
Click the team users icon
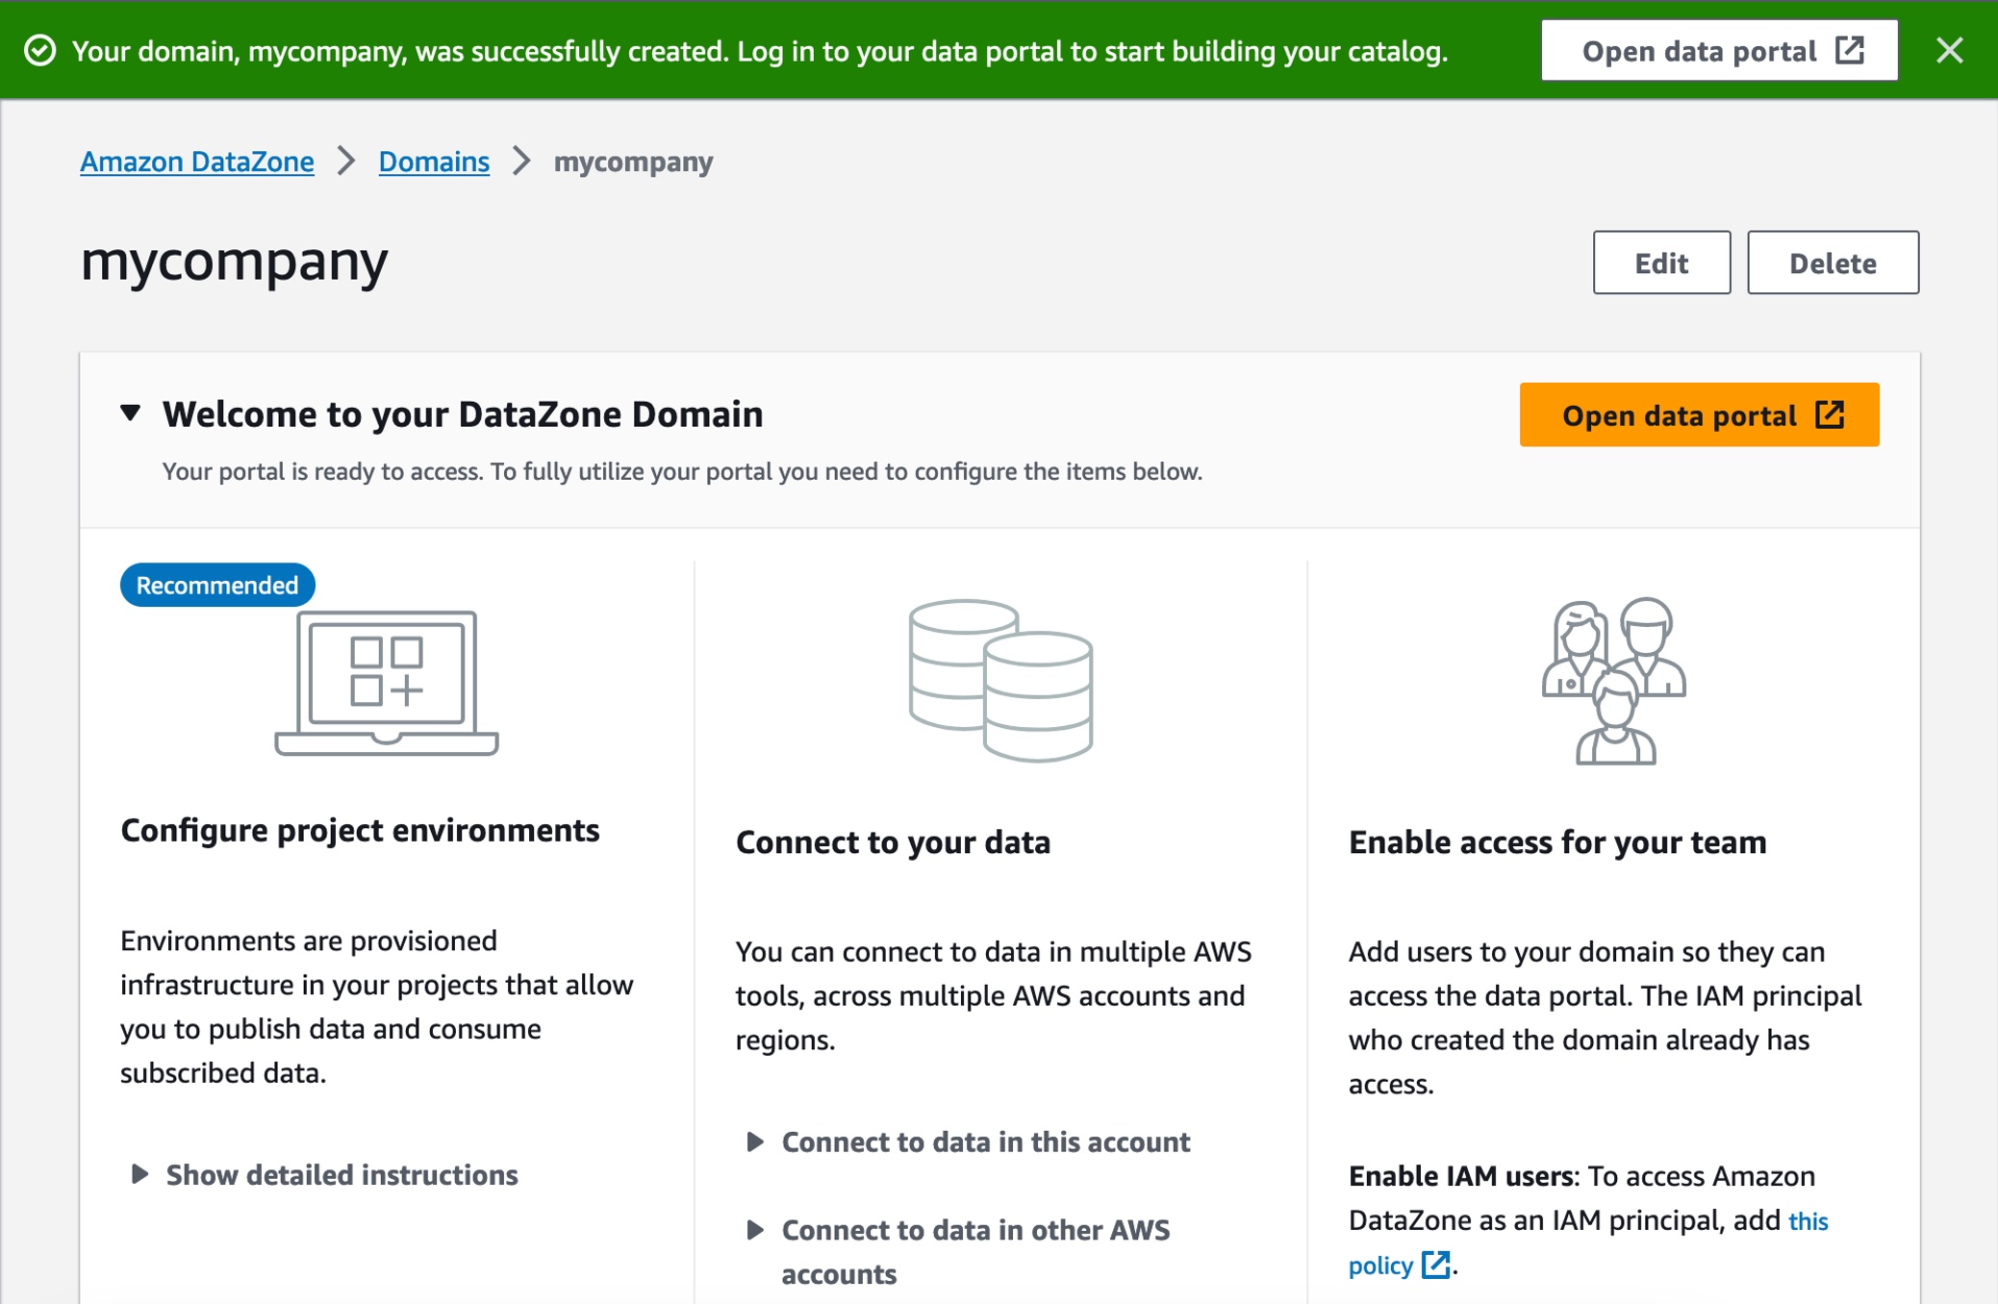click(1614, 681)
